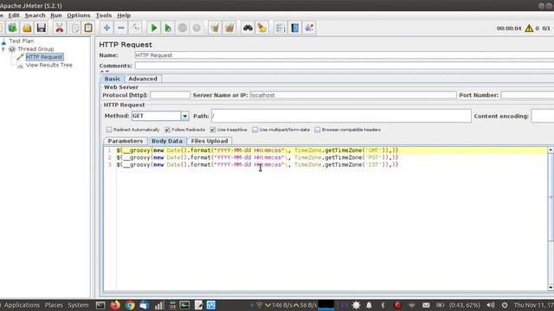Start the test with green play icon
The width and height of the screenshot is (554, 311).
[154, 28]
